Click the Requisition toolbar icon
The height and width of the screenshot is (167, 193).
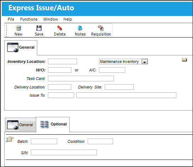pyautogui.click(x=101, y=28)
